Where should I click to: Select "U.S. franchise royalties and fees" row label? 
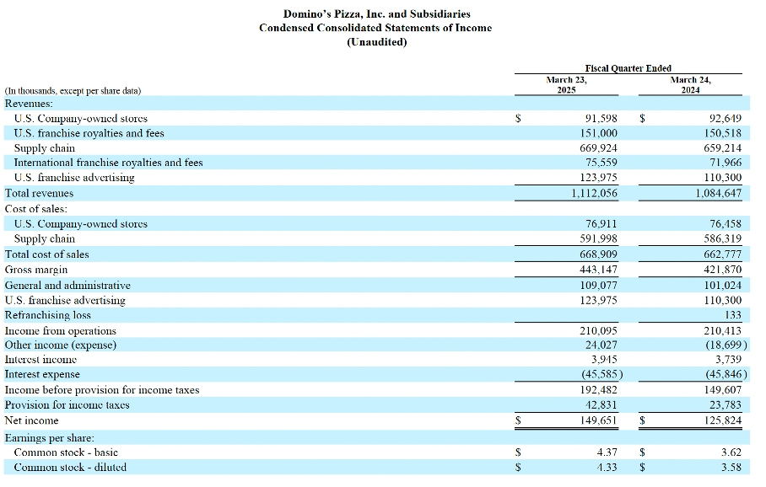pos(89,133)
